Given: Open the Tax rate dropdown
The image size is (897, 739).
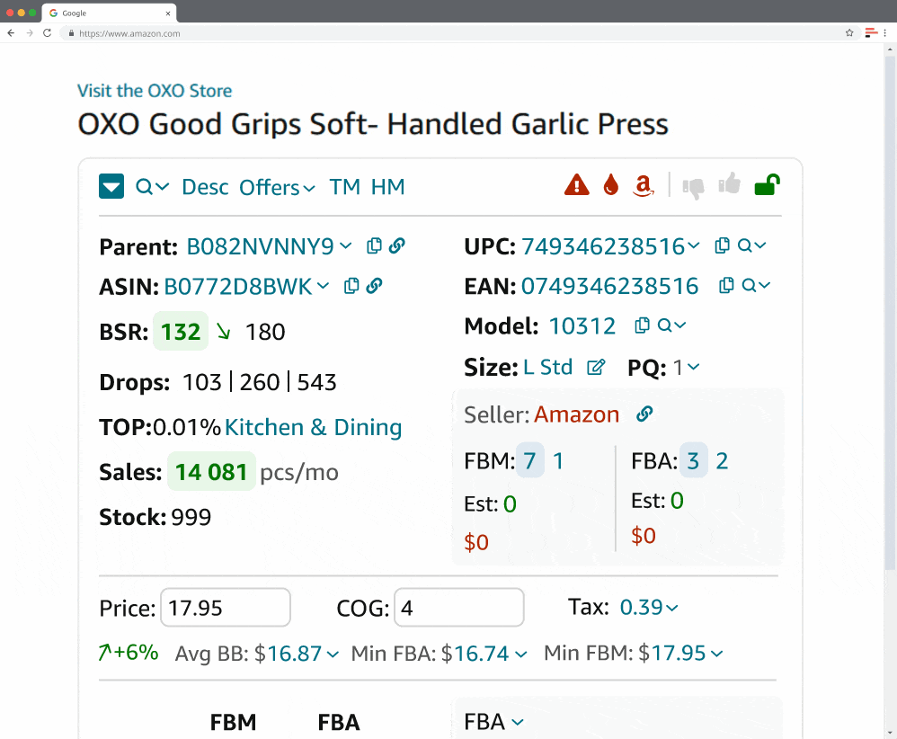Looking at the screenshot, I should pyautogui.click(x=649, y=607).
